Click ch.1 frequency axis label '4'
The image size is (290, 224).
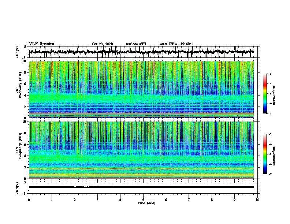[x=26, y=96]
